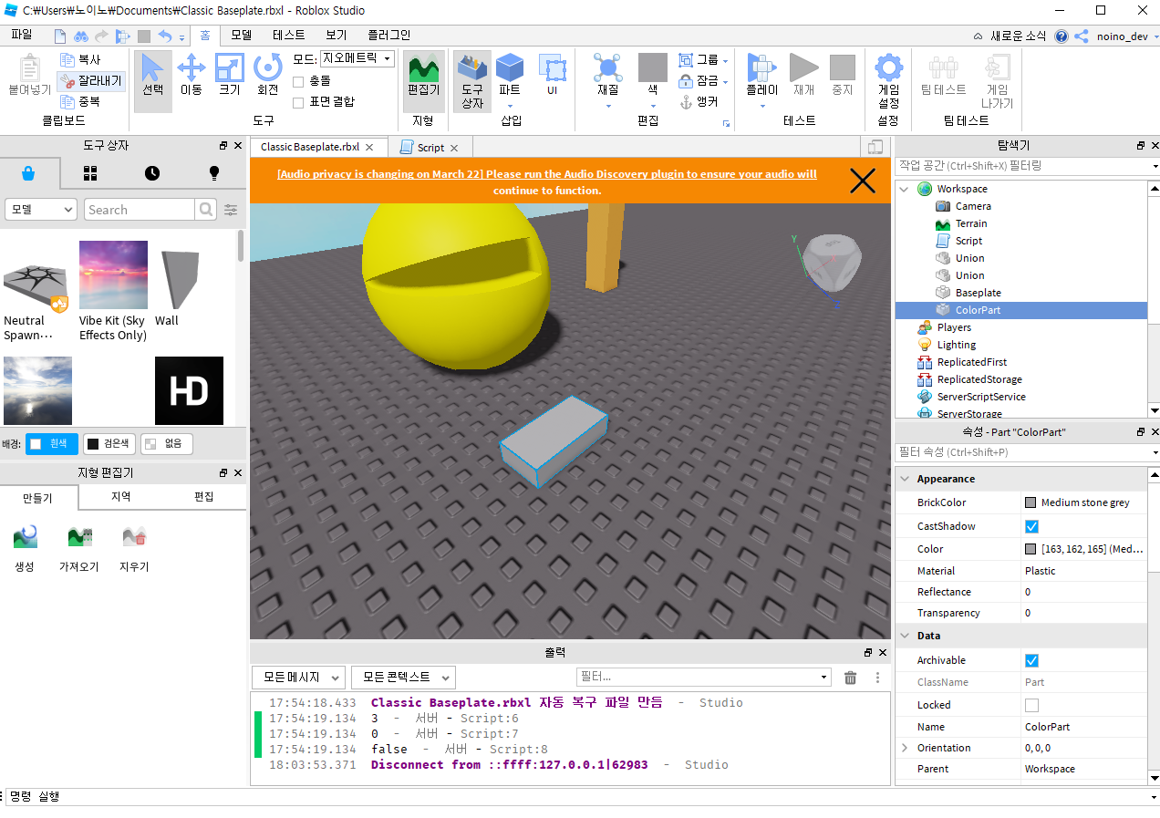Open the Group (그룹) dropdown arrow
Image resolution: width=1160 pixels, height=818 pixels.
(x=725, y=61)
